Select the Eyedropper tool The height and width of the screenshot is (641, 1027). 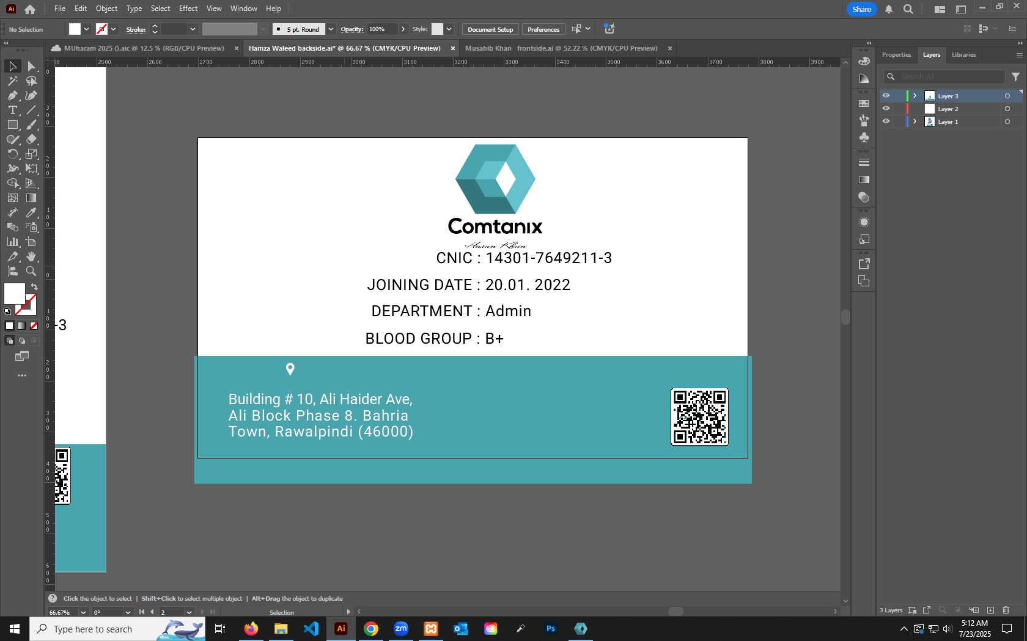pos(32,212)
